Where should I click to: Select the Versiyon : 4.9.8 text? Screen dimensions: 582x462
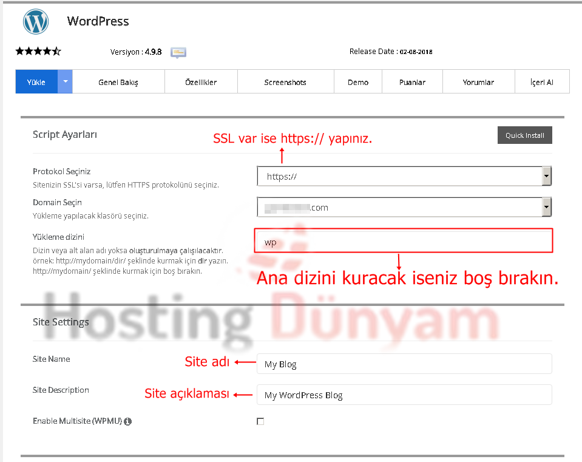136,52
